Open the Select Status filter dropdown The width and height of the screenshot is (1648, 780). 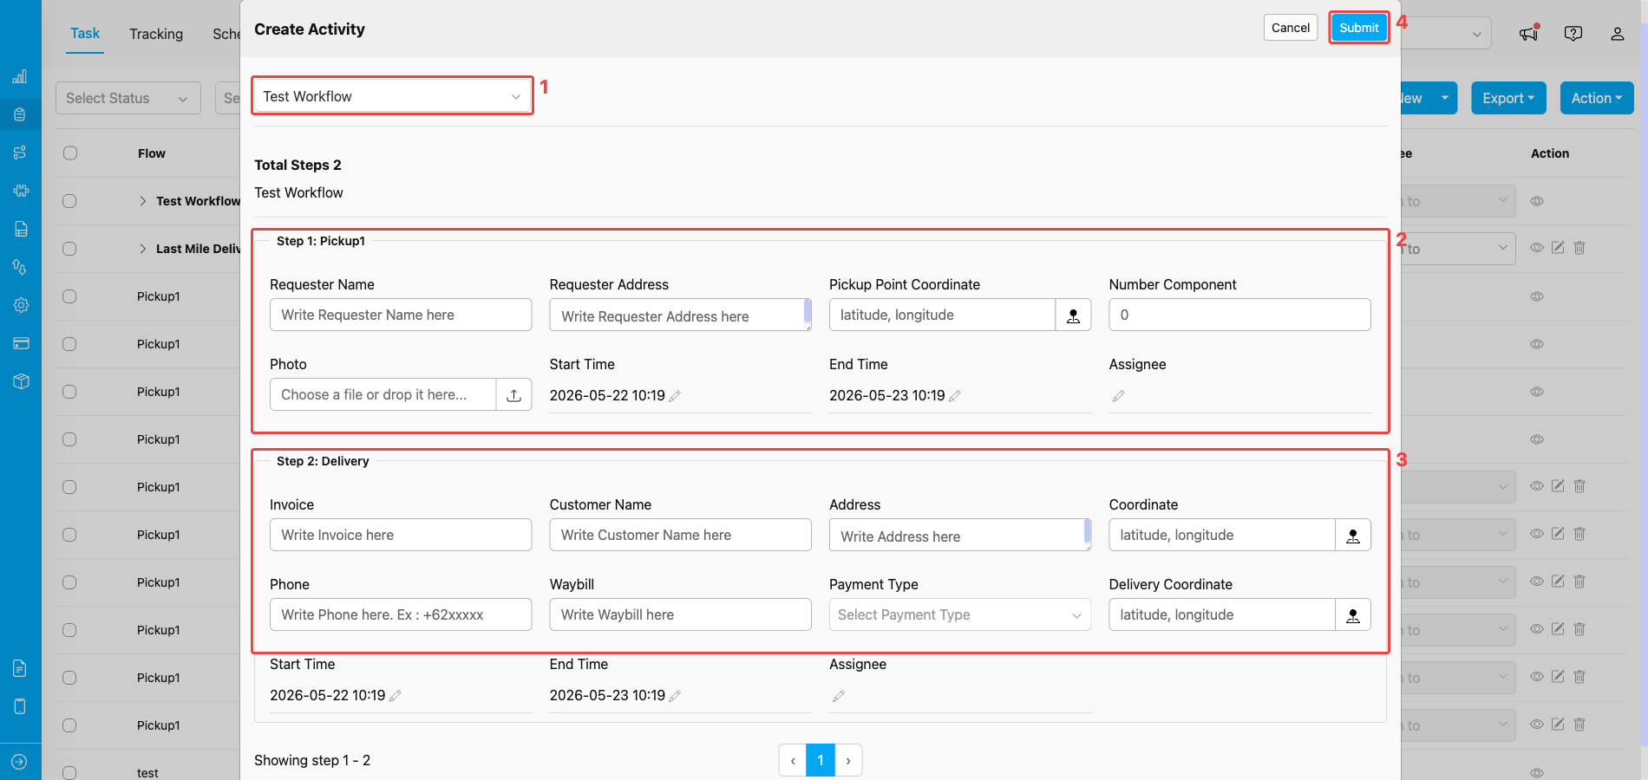[128, 99]
